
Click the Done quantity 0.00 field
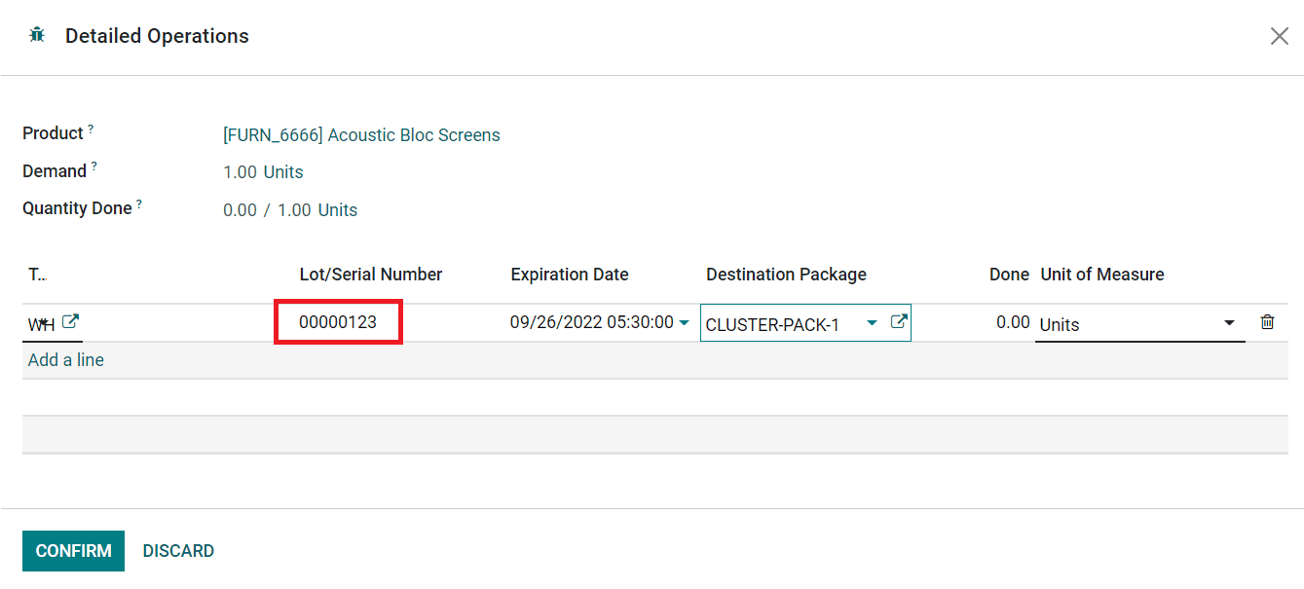click(x=1013, y=322)
